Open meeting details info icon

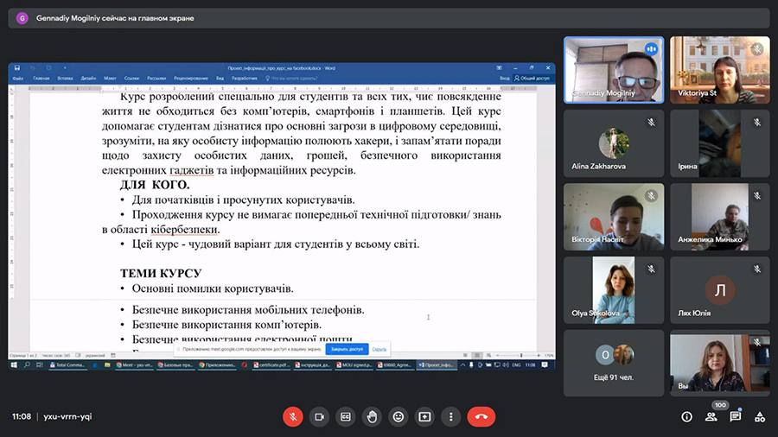point(686,416)
